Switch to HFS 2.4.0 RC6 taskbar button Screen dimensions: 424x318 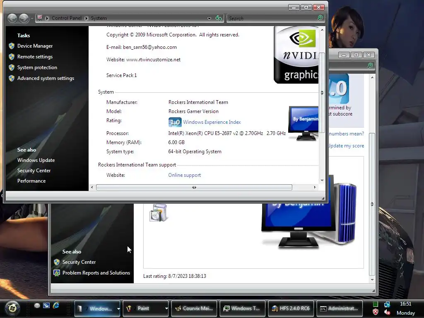pos(291,308)
